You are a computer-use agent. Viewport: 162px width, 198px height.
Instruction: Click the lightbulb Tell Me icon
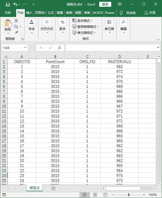point(121,13)
